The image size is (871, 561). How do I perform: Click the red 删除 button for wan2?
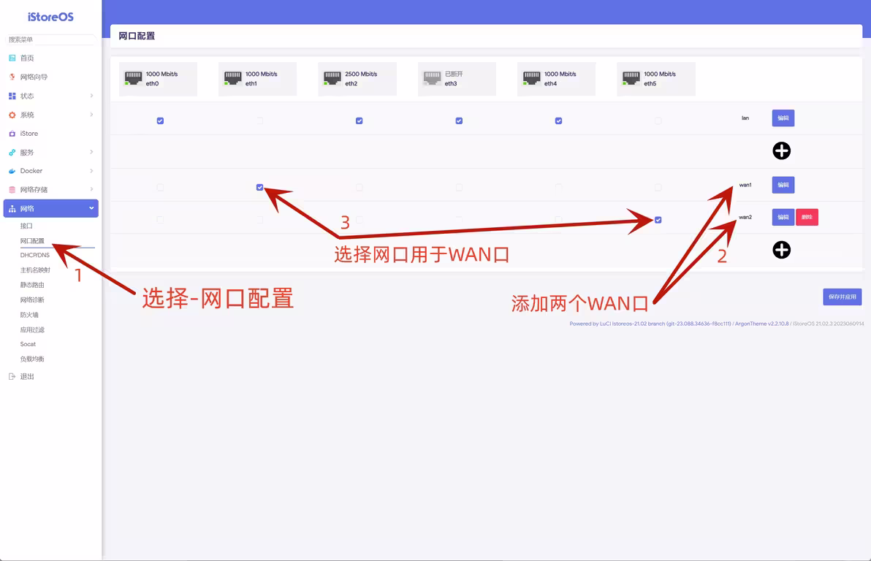coord(807,217)
